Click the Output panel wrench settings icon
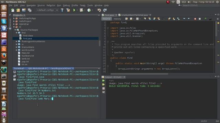 coord(103,92)
